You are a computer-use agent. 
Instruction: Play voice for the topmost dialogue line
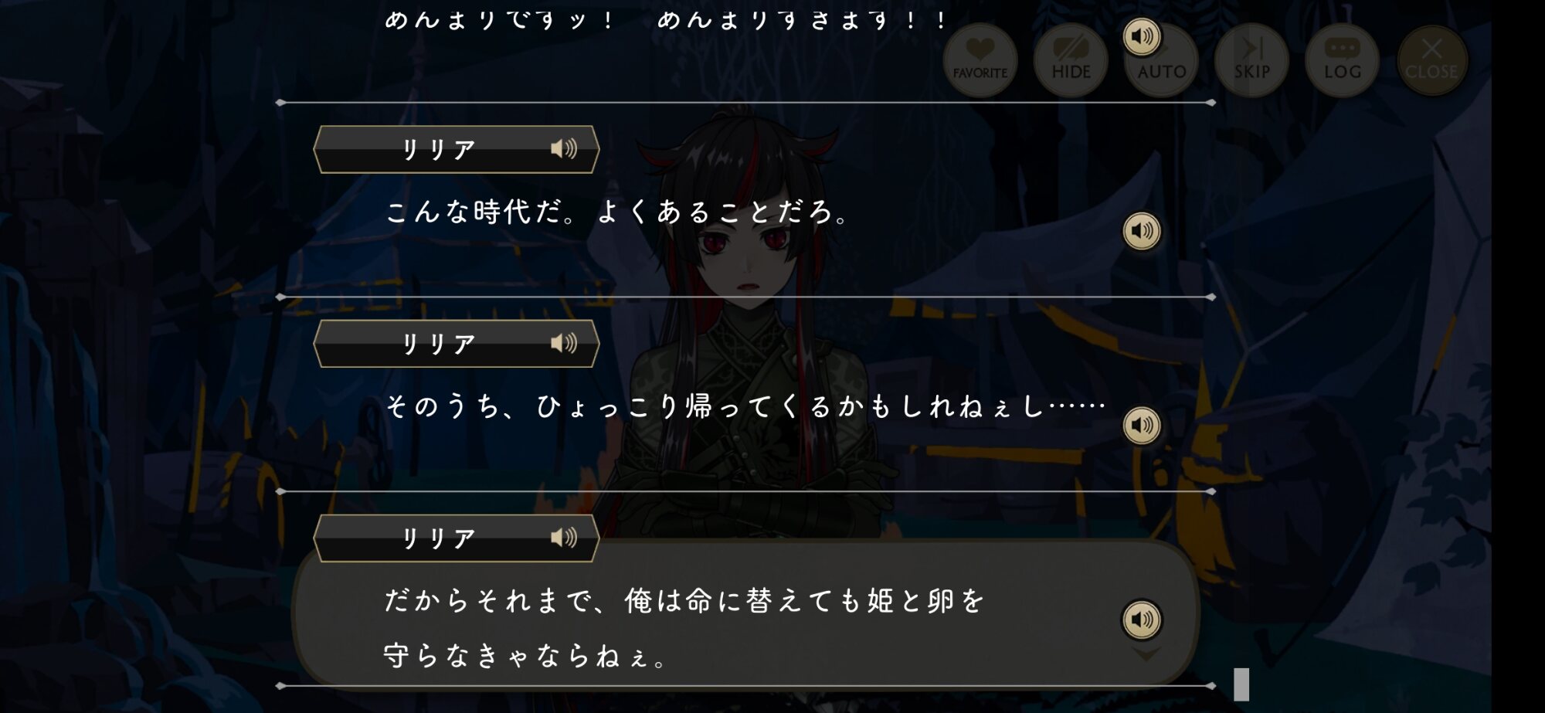pyautogui.click(x=1142, y=36)
